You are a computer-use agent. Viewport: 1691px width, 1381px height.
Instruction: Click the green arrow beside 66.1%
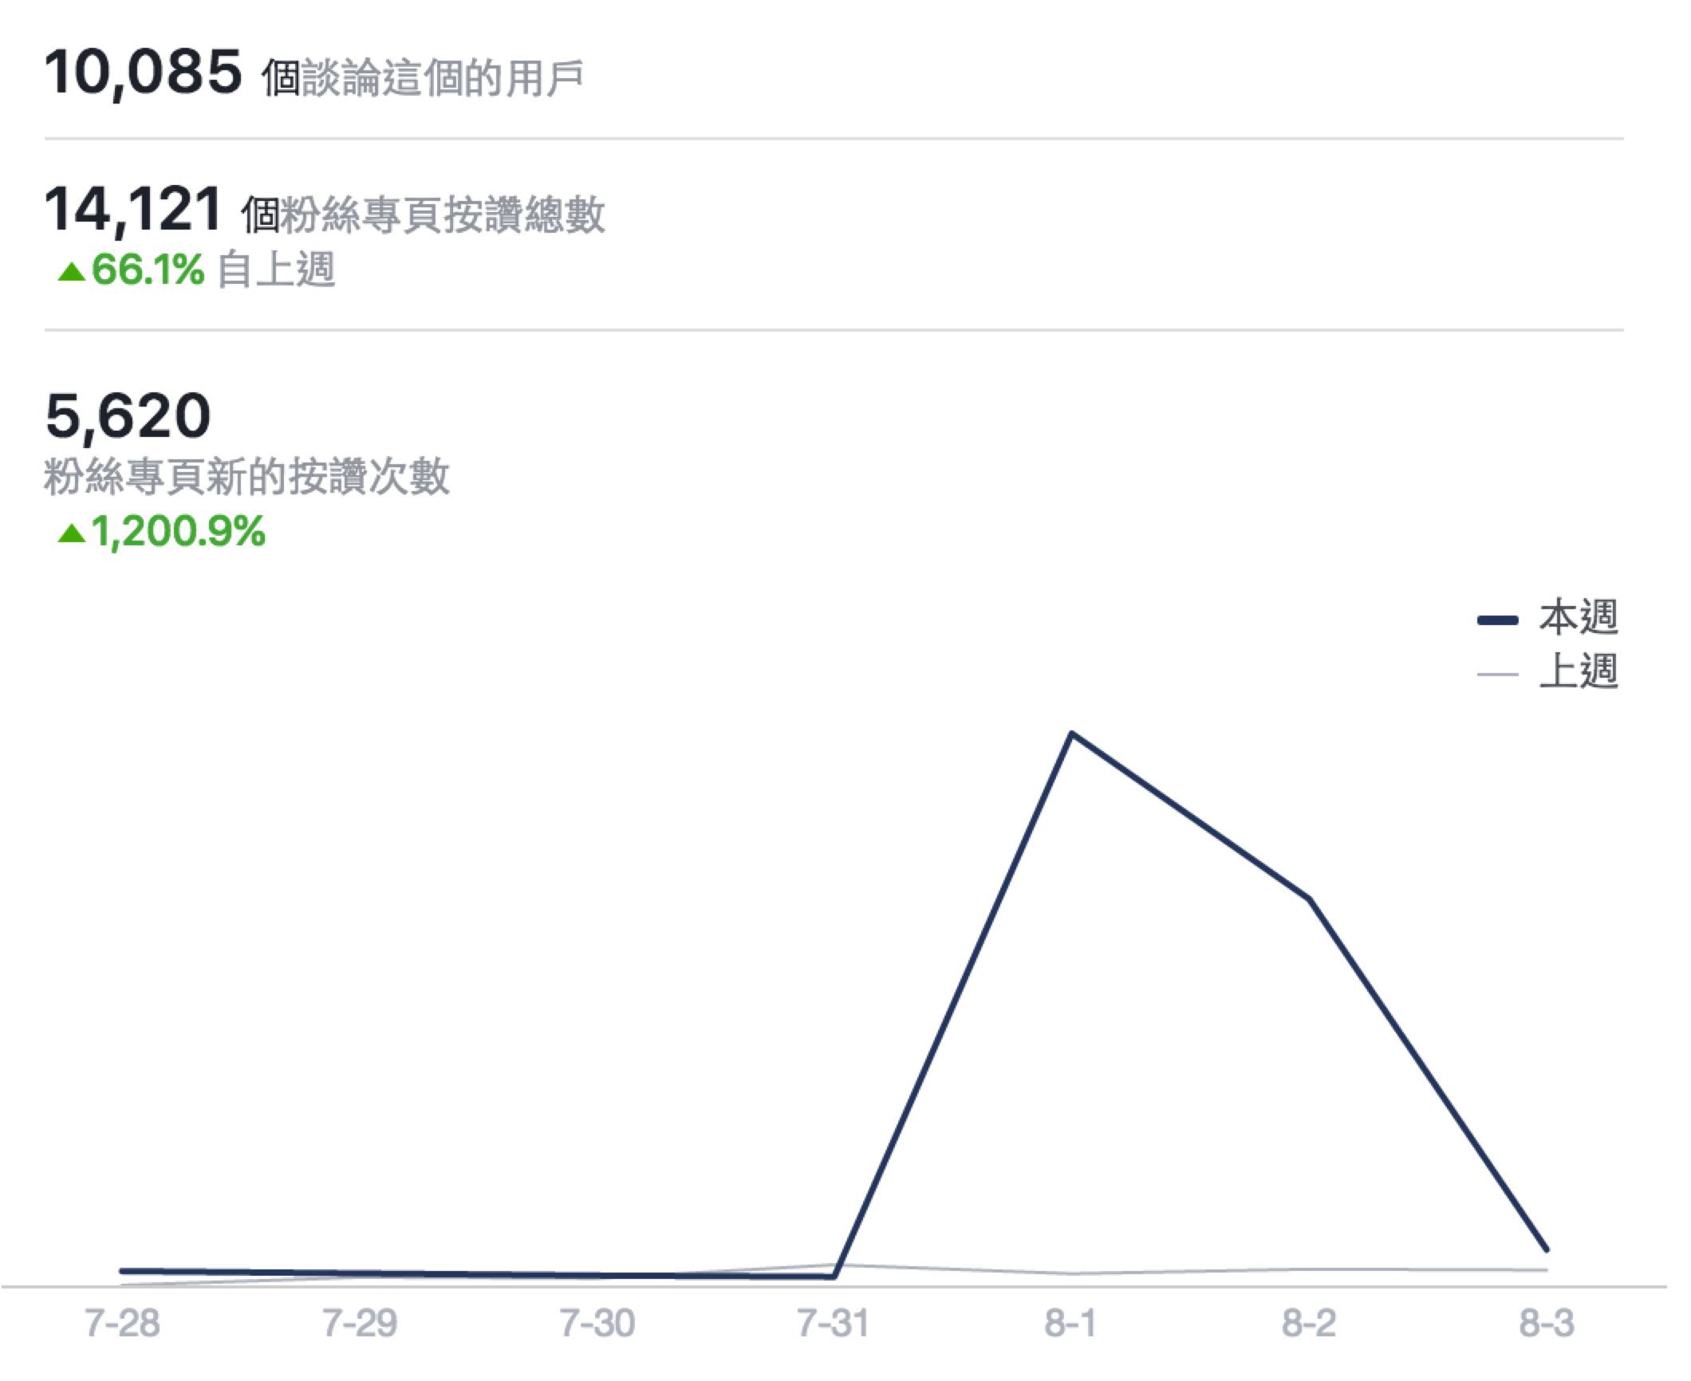click(72, 273)
